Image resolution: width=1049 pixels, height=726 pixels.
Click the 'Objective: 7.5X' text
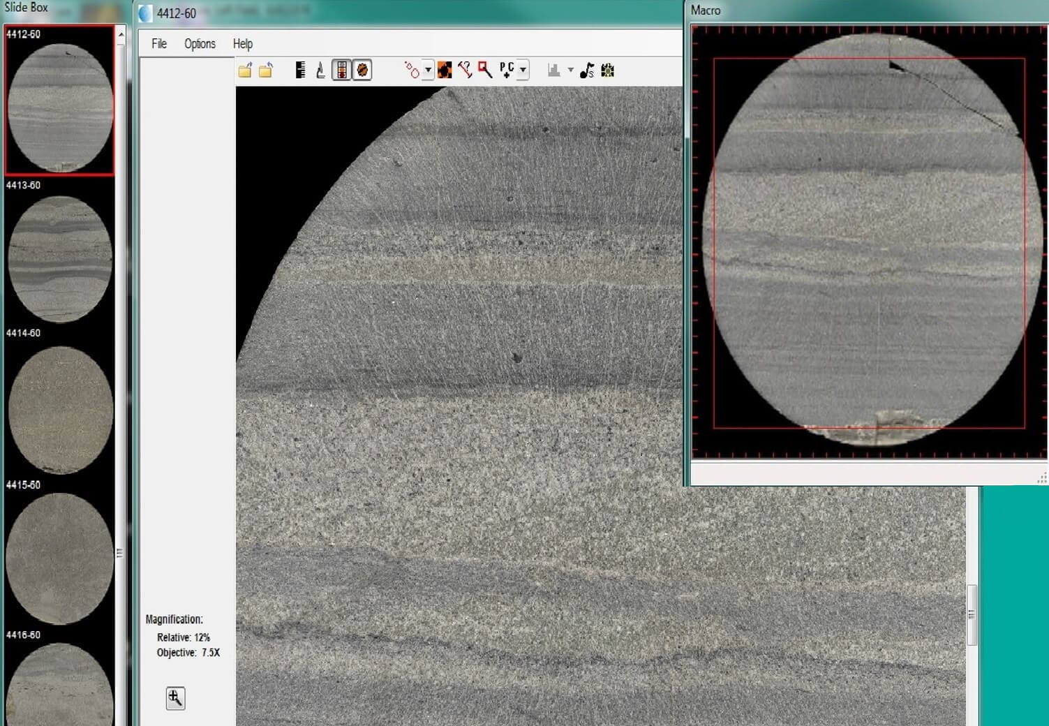[x=188, y=653]
